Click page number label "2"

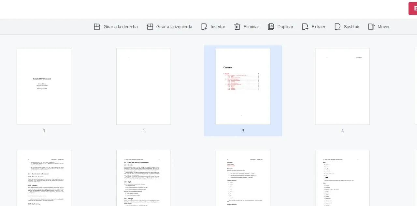[x=143, y=131]
